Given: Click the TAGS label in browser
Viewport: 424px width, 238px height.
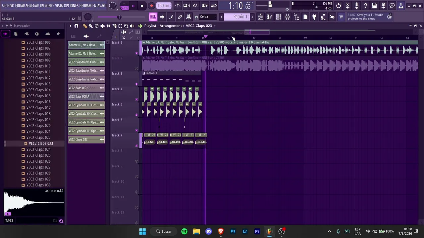Looking at the screenshot, I should tap(9, 220).
